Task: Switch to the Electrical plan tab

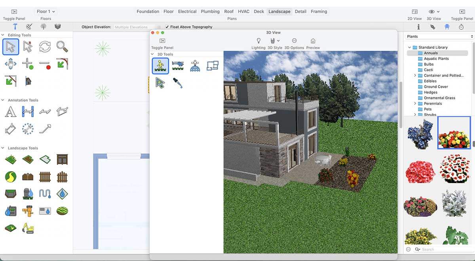Action: point(187,11)
